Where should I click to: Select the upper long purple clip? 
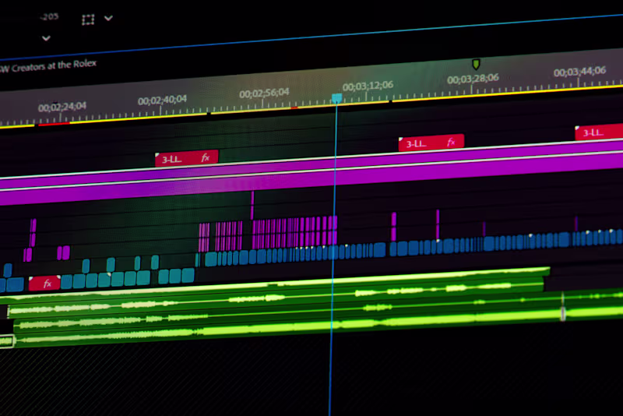pyautogui.click(x=311, y=164)
